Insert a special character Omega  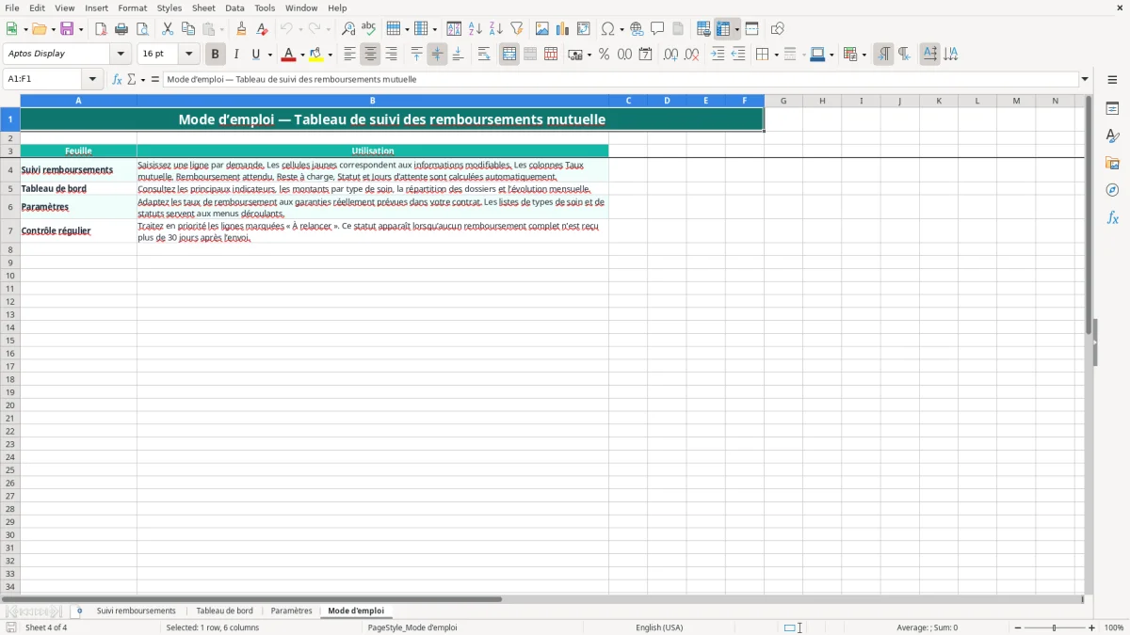(x=608, y=29)
